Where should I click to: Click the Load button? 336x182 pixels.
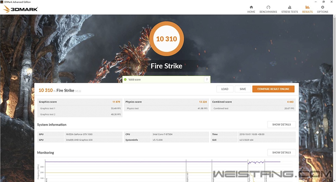pos(225,89)
